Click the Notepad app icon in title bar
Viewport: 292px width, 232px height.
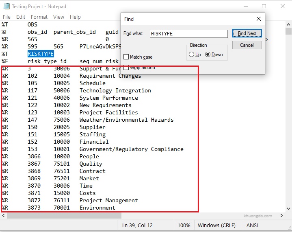(6, 7)
